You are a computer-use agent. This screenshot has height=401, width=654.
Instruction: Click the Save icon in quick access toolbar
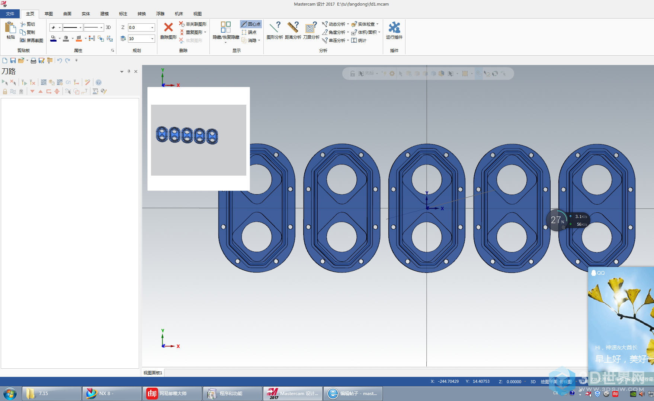click(13, 61)
